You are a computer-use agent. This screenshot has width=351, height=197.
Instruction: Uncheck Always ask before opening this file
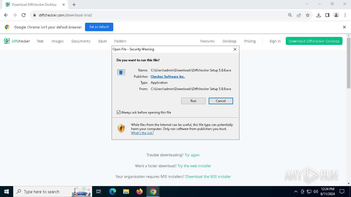[118, 112]
